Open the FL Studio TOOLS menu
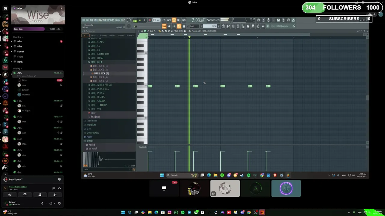The width and height of the screenshot is (385, 216). click(118, 20)
